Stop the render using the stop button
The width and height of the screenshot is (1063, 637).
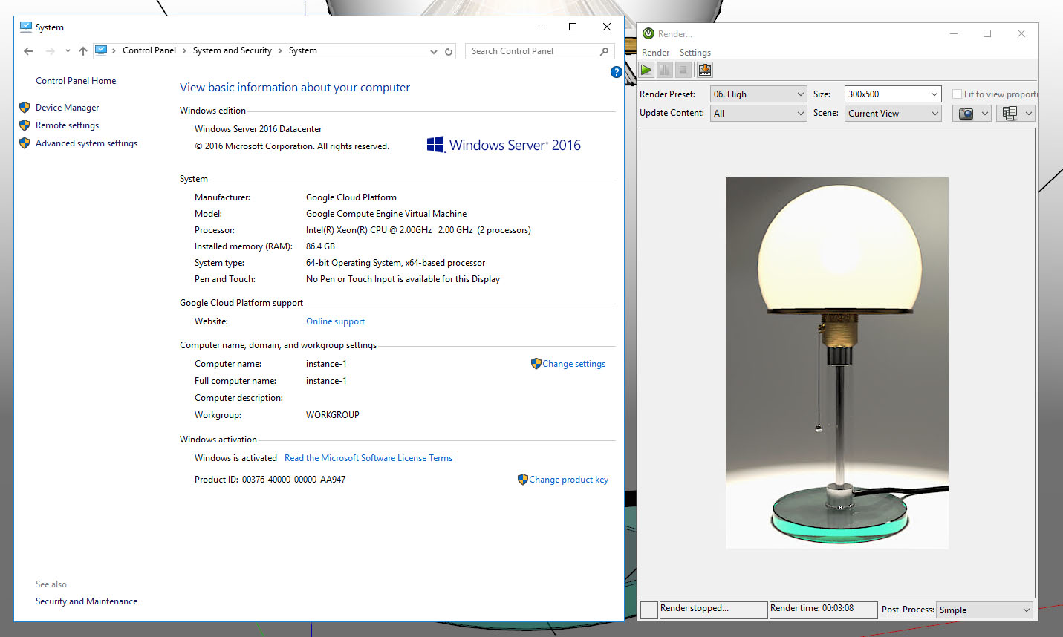tap(683, 70)
